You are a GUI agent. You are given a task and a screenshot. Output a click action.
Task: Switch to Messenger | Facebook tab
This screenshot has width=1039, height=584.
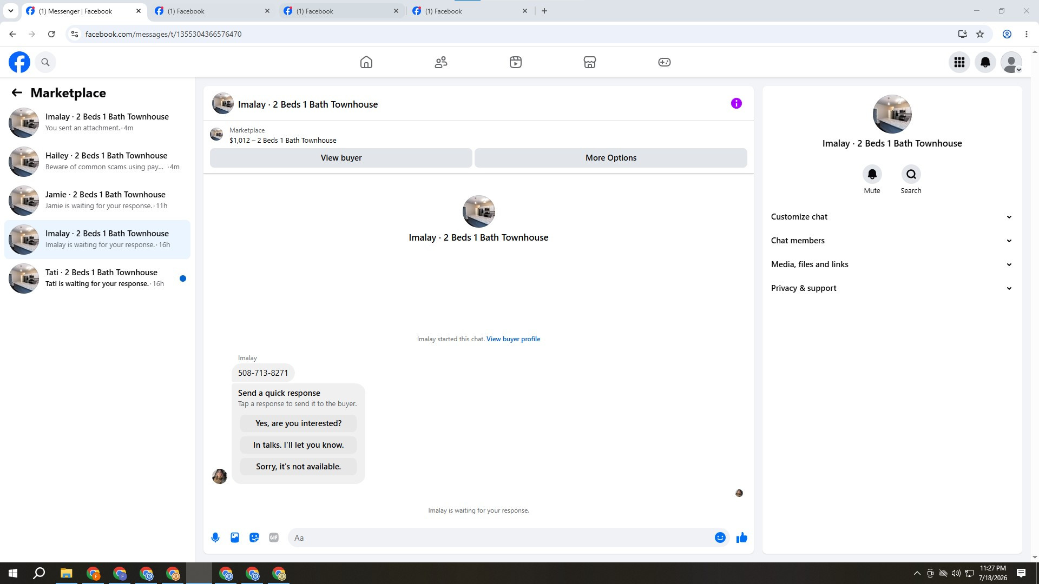coord(84,11)
